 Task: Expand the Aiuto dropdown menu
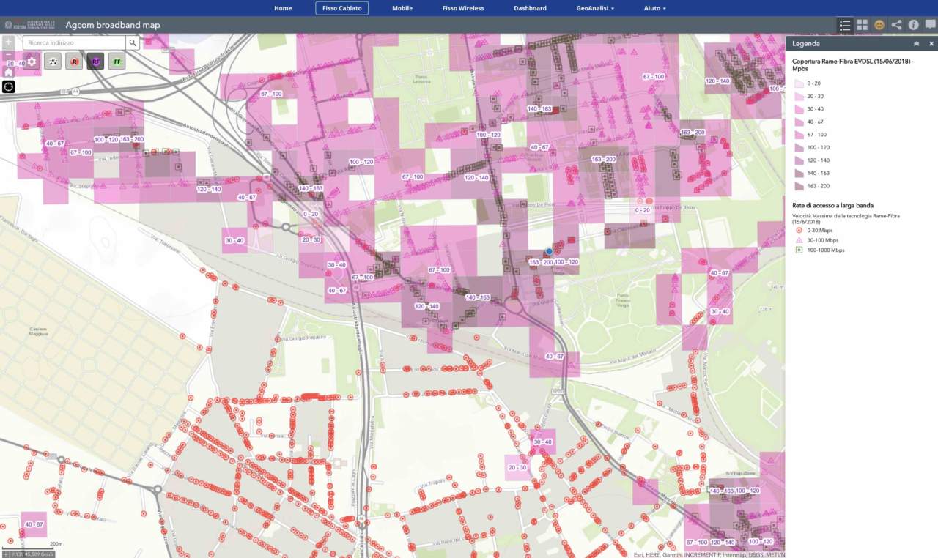[x=654, y=8]
